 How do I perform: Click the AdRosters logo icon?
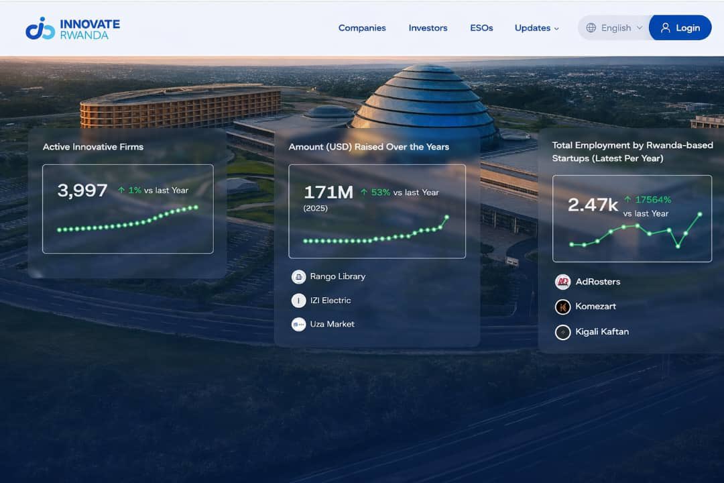pyautogui.click(x=562, y=282)
